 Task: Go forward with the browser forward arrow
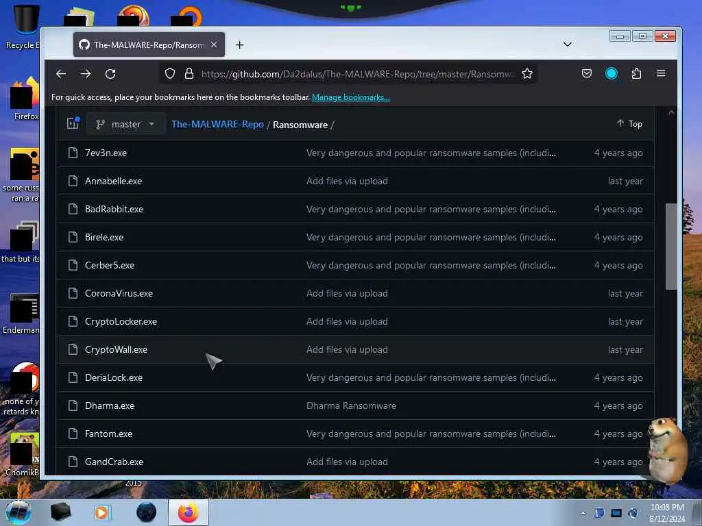pos(86,74)
